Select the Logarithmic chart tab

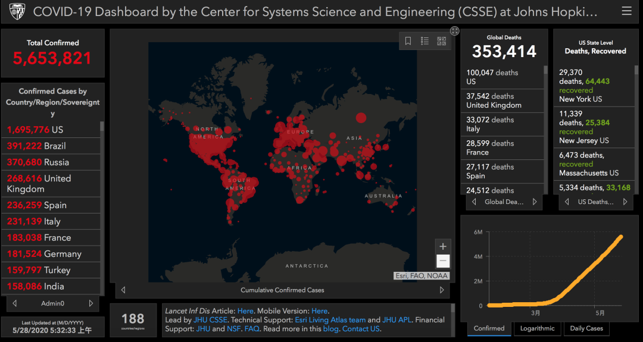tap(537, 328)
